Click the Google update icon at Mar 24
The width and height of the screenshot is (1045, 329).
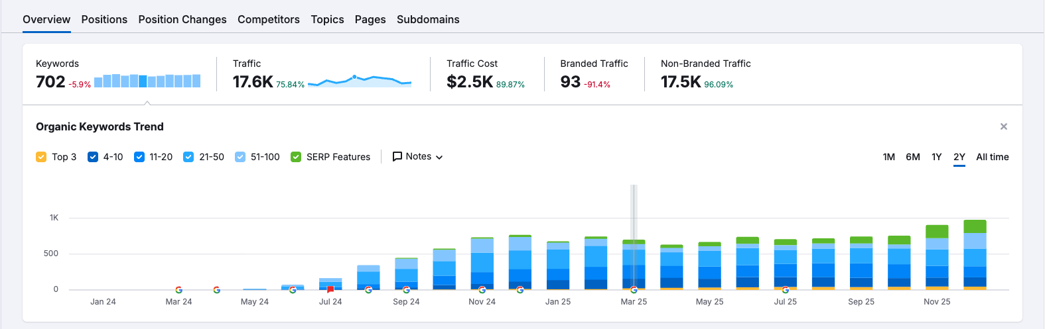tap(178, 290)
